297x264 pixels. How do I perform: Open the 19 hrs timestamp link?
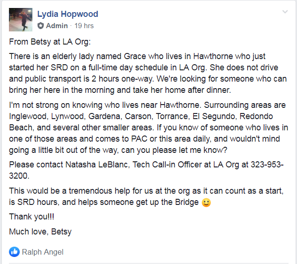pyautogui.click(x=84, y=26)
